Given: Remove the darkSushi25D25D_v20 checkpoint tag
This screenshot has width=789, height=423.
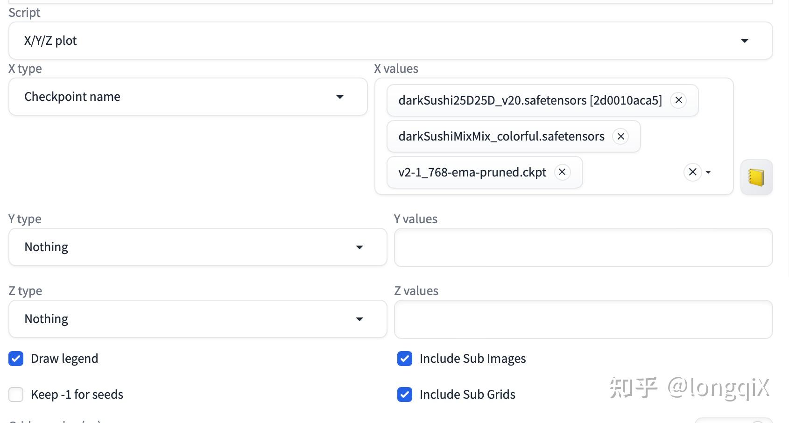Looking at the screenshot, I should (678, 100).
